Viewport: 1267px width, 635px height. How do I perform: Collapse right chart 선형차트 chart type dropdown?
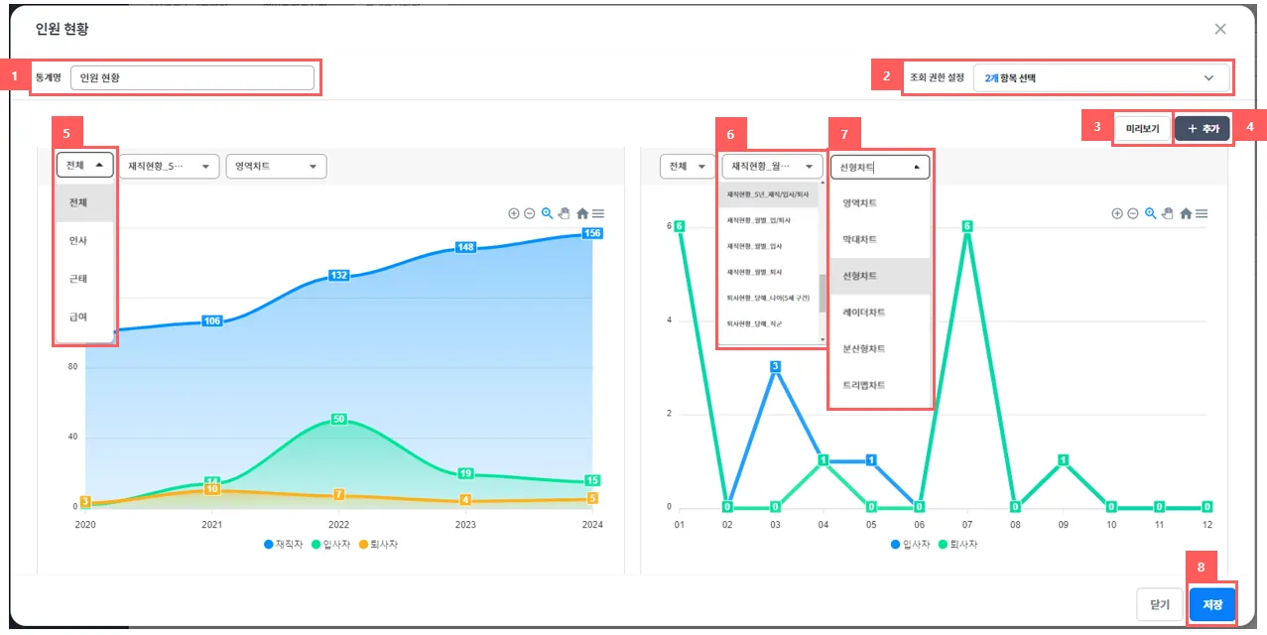880,166
